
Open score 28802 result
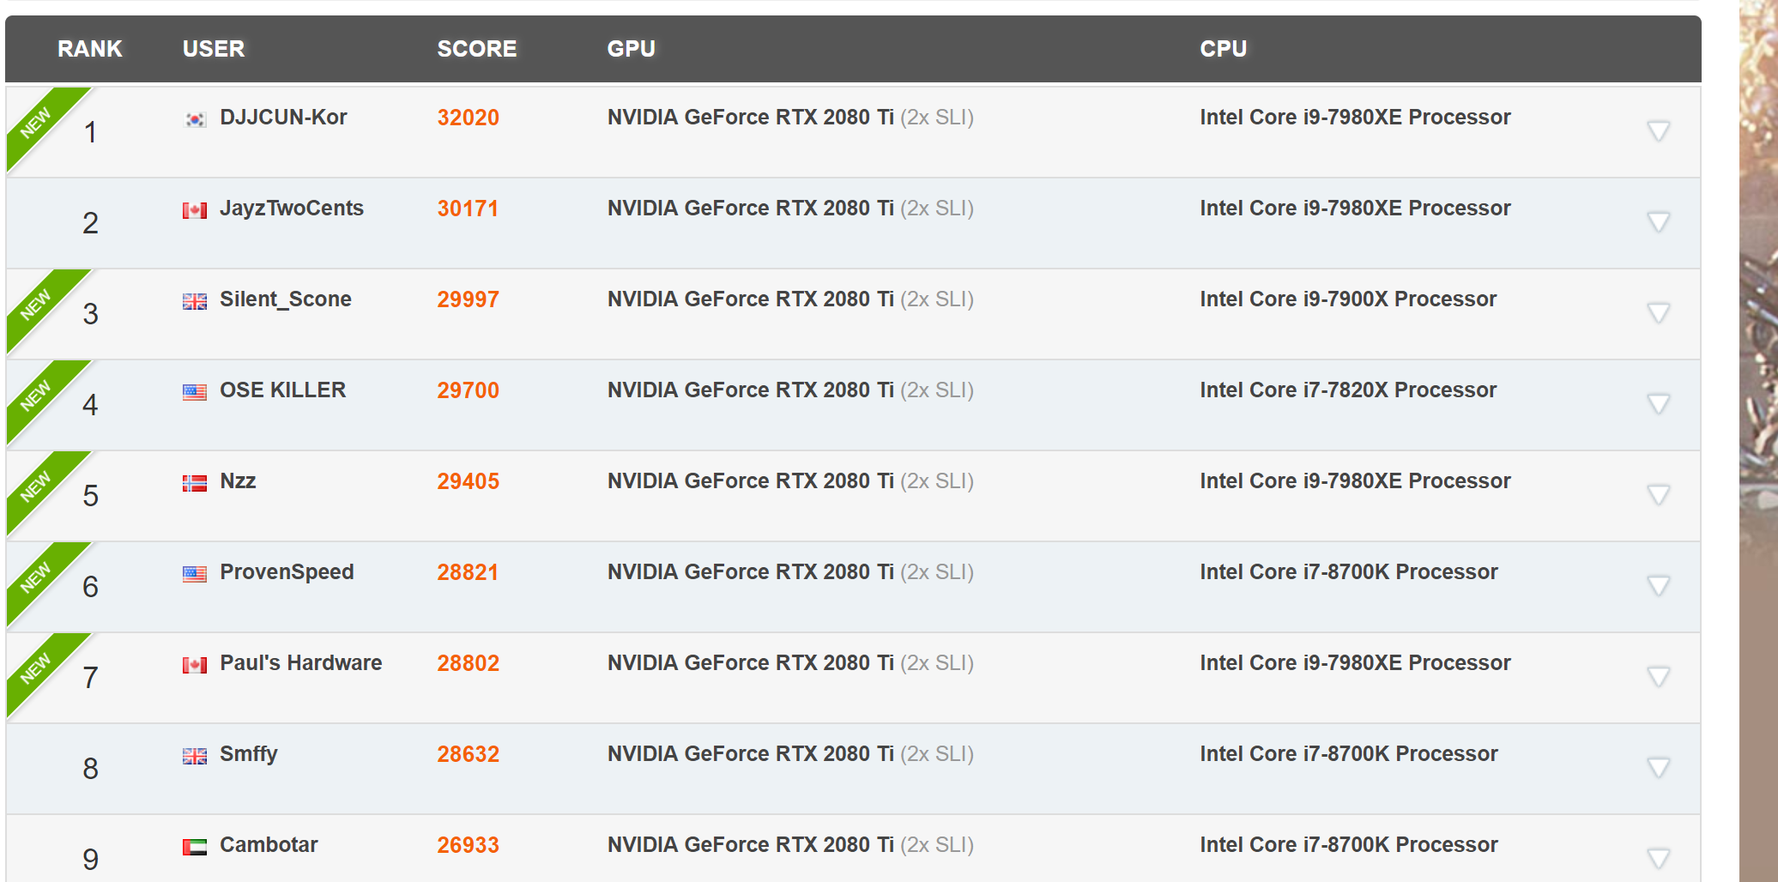click(469, 663)
